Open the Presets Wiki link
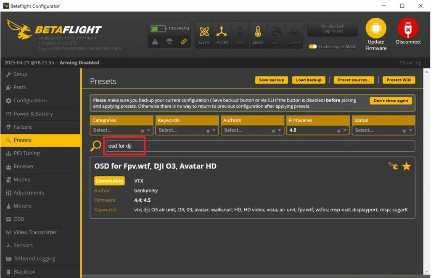The image size is (436, 278). point(399,80)
